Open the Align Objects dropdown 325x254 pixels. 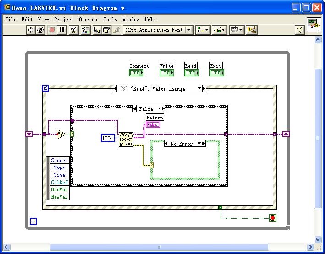click(x=203, y=30)
